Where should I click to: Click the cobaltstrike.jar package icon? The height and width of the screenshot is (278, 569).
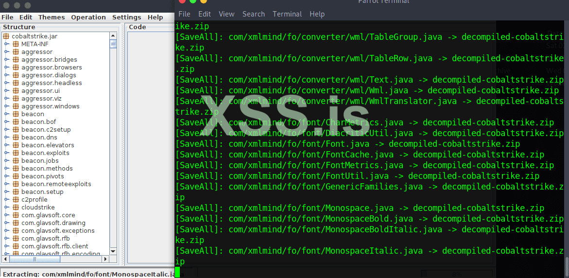pyautogui.click(x=6, y=36)
